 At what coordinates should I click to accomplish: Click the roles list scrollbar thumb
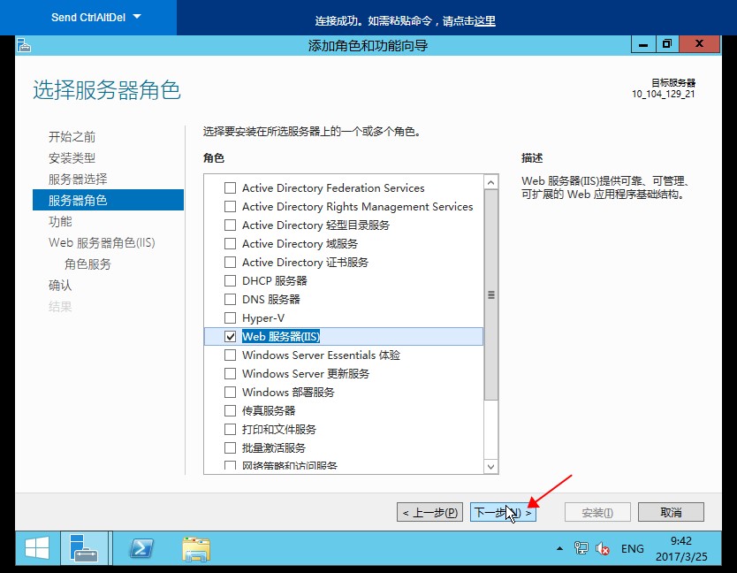click(x=491, y=295)
